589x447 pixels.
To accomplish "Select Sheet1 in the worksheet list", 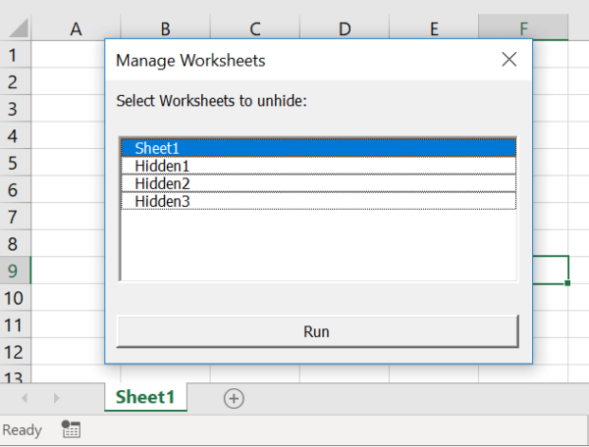I will click(318, 148).
